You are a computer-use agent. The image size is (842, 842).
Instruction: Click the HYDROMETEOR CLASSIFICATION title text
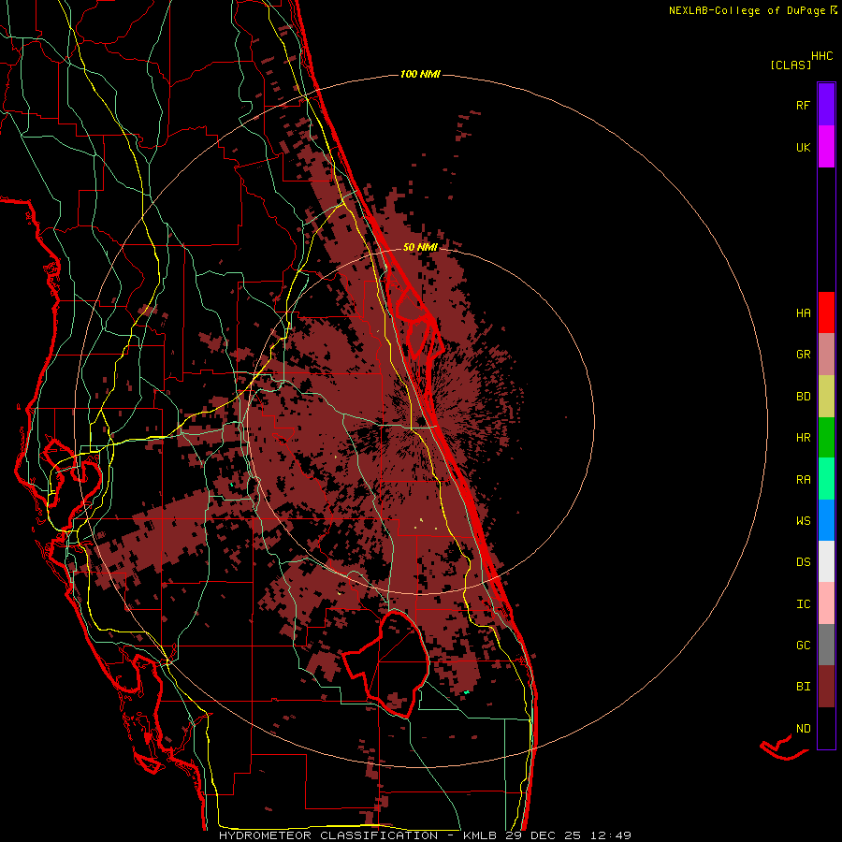click(328, 835)
